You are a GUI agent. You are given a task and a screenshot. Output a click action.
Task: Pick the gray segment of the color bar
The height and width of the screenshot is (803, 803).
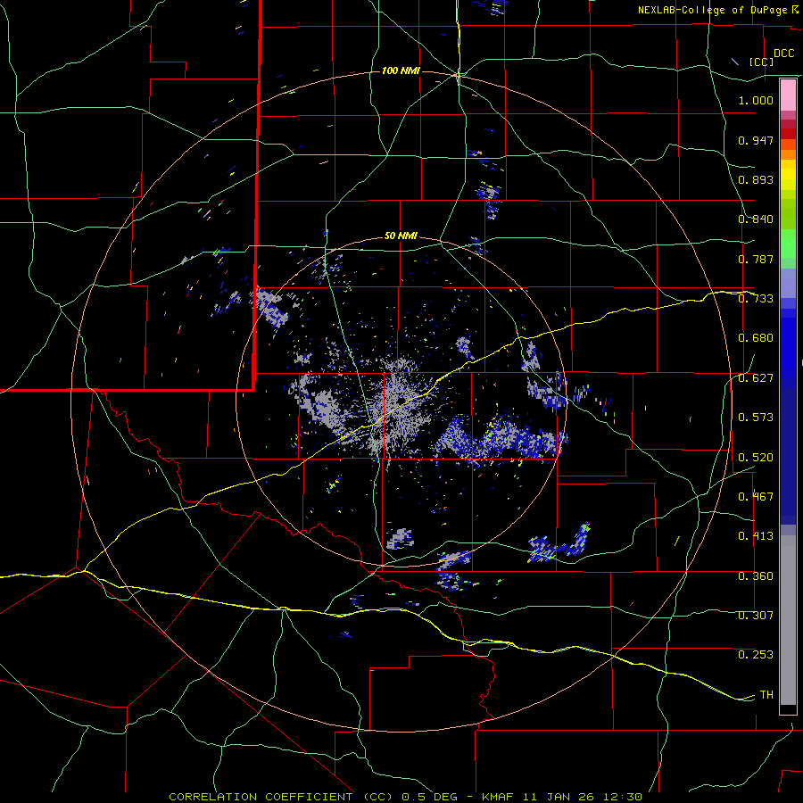click(x=788, y=620)
